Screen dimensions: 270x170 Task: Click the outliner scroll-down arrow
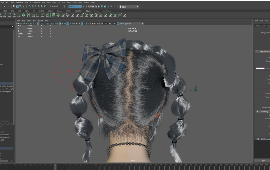click(13, 159)
